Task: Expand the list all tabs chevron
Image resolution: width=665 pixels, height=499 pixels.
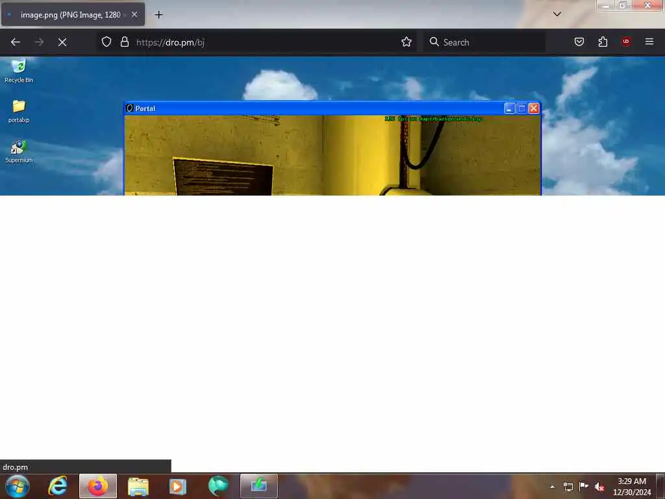Action: [557, 14]
